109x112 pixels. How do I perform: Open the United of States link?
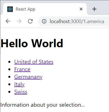point(34,62)
